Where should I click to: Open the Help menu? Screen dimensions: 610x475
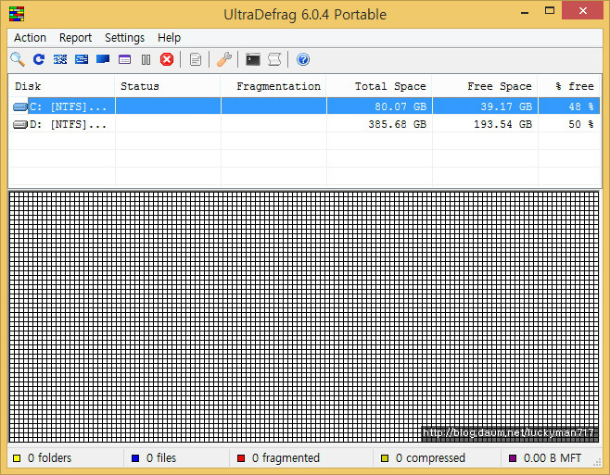[170, 38]
